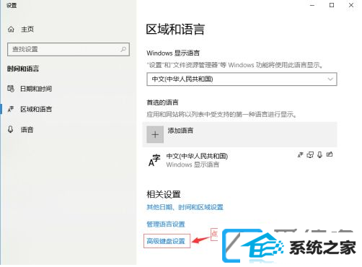
Task: Minimize the 设置 window
Action: [312, 5]
